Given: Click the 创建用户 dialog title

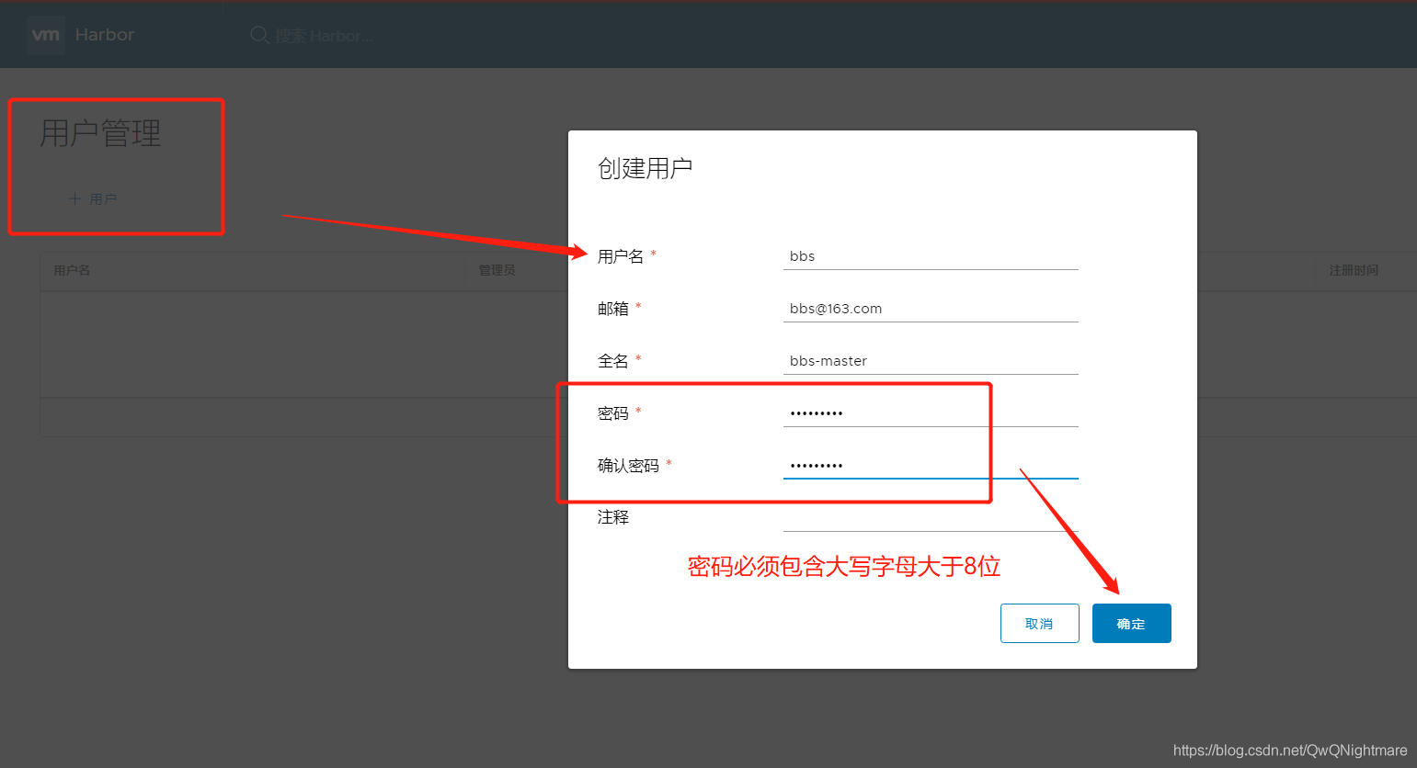Looking at the screenshot, I should tap(645, 168).
